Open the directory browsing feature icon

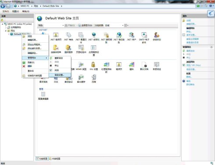click(x=157, y=66)
